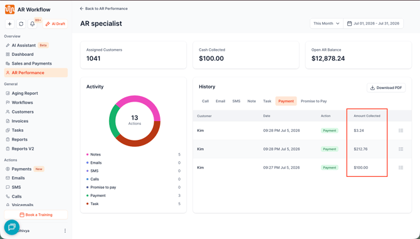420x239 pixels.
Task: Click the Notes legend entry
Action: tap(134, 154)
